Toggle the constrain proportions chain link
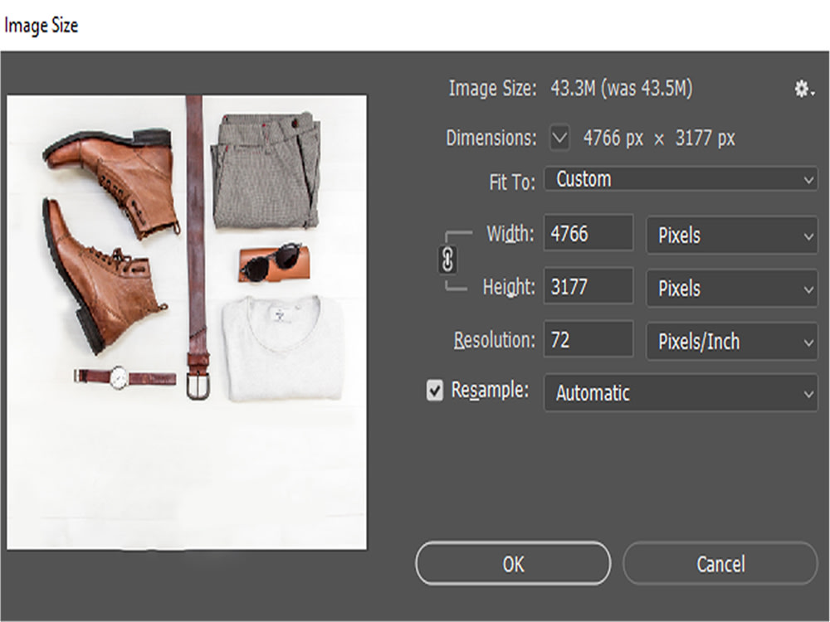The width and height of the screenshot is (830, 622). point(447,260)
